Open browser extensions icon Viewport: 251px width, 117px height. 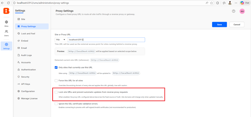218,3
